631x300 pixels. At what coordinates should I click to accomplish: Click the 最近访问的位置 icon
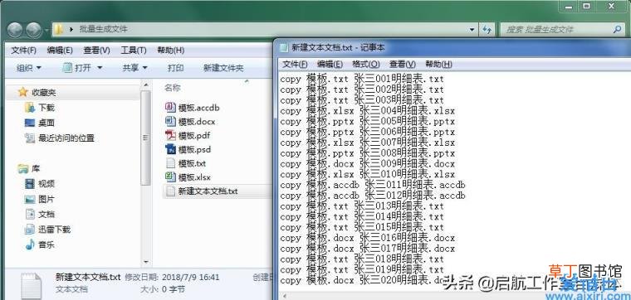29,138
